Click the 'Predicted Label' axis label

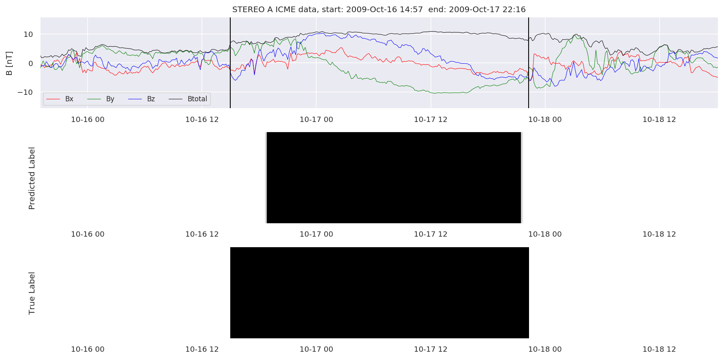click(x=32, y=178)
